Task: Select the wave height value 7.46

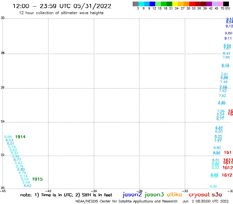Action: (x=224, y=82)
